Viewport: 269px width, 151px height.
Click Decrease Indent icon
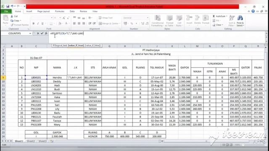click(x=90, y=23)
